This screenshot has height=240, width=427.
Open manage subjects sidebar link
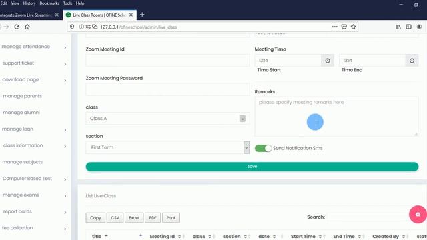point(22,162)
